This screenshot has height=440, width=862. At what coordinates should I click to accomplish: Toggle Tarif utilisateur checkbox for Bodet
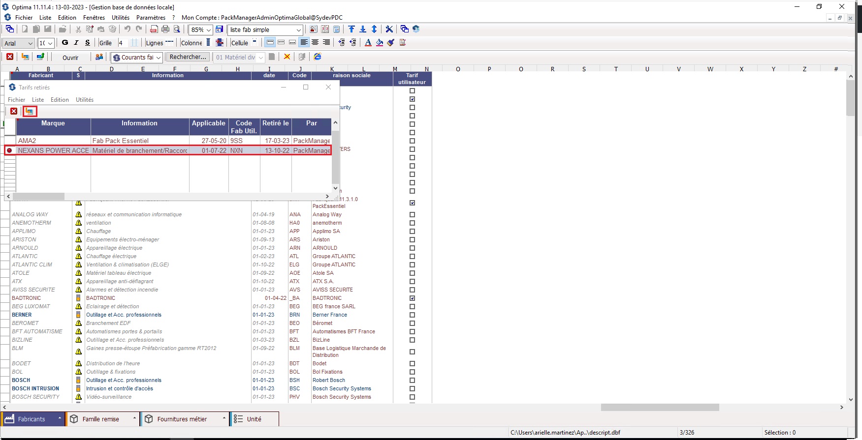pyautogui.click(x=412, y=363)
